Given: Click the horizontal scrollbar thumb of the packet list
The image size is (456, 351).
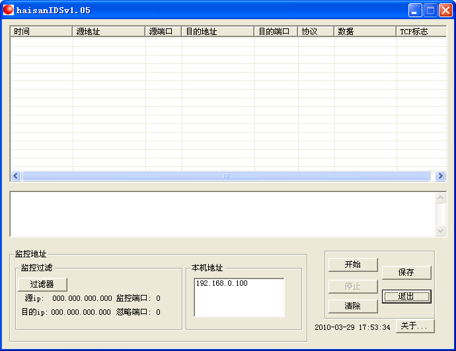Looking at the screenshot, I should pos(225,176).
